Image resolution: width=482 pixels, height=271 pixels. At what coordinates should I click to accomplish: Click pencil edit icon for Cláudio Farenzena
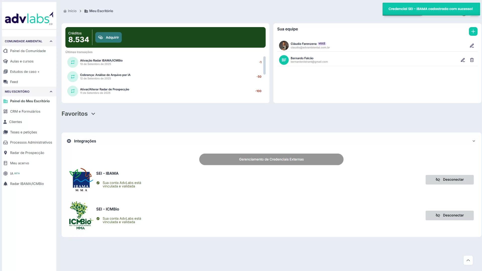472,46
